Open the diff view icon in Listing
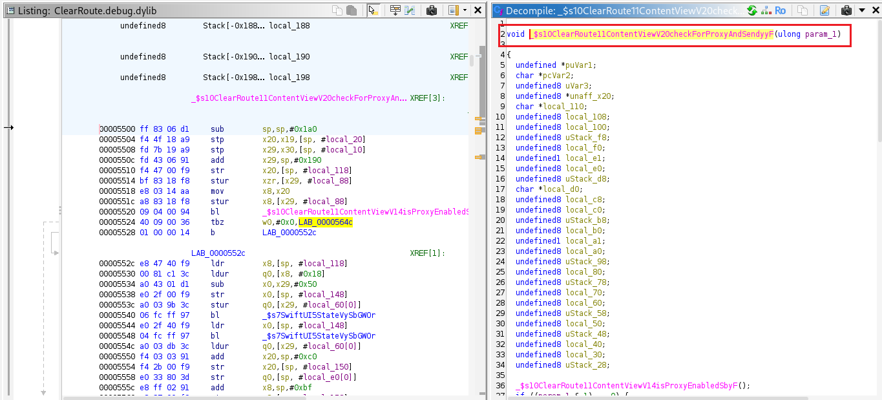This screenshot has width=882, height=400. (x=410, y=10)
